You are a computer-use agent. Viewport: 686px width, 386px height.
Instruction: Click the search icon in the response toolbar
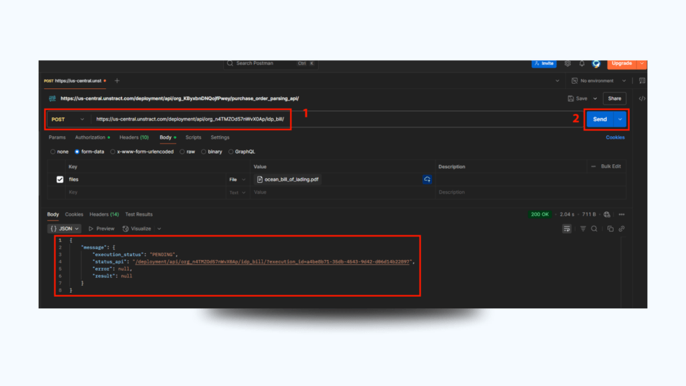(594, 229)
